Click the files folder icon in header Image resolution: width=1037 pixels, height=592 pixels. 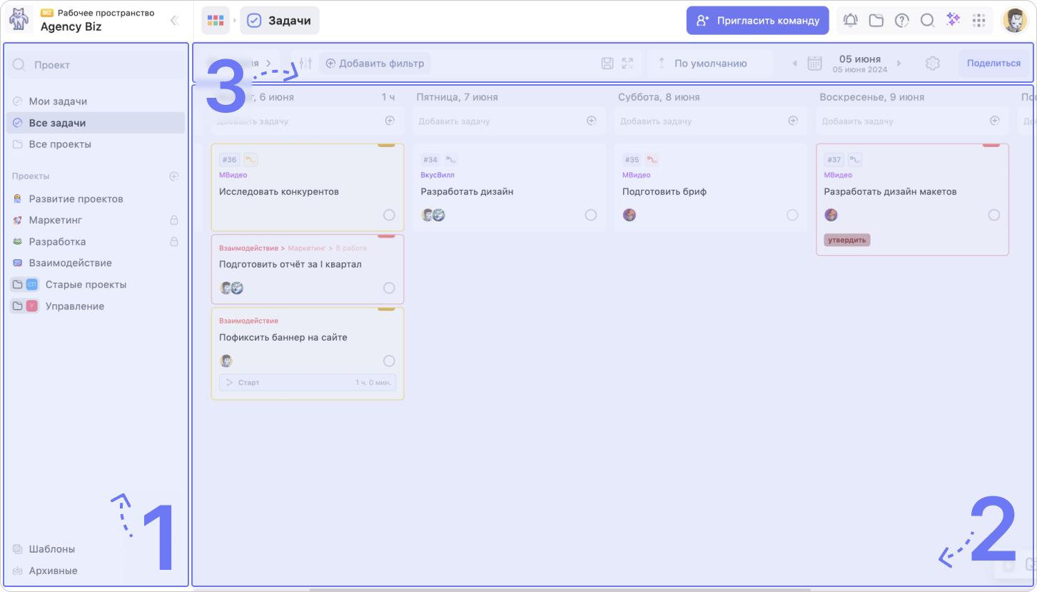coord(876,21)
